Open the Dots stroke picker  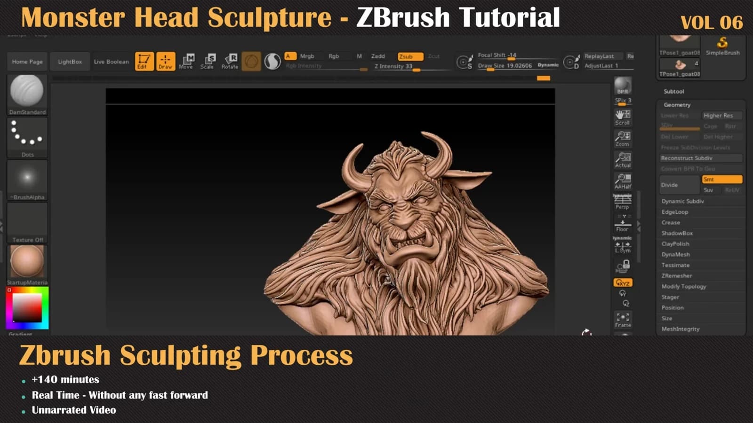coord(27,138)
